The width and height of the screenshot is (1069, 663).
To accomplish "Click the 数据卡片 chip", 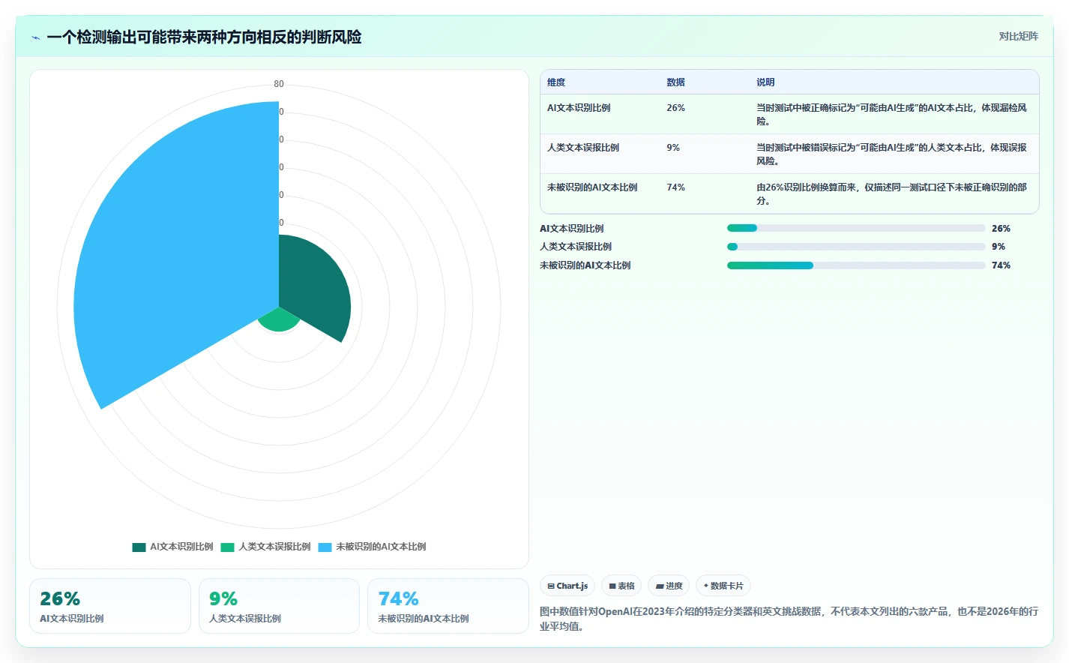I will (x=723, y=586).
